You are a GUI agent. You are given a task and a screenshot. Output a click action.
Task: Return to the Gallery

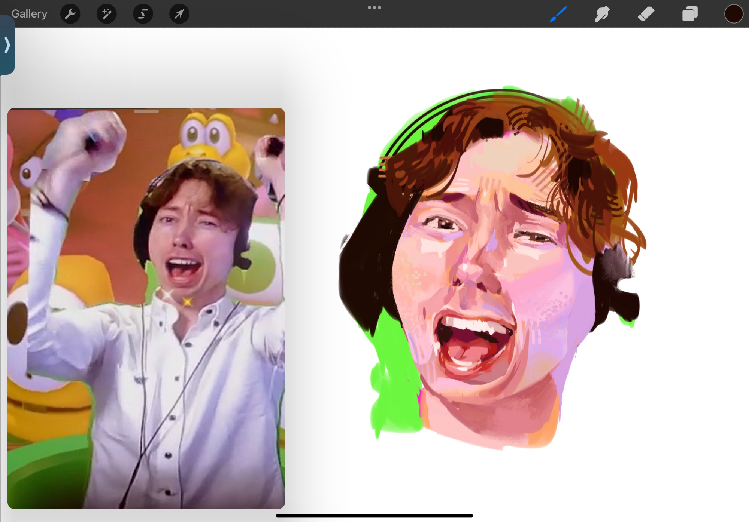[29, 14]
